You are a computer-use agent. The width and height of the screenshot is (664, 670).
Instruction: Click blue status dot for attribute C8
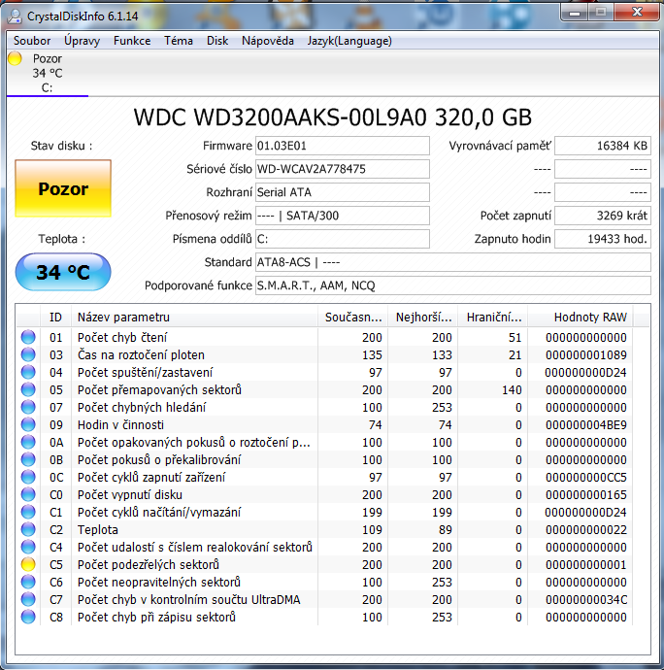[28, 617]
